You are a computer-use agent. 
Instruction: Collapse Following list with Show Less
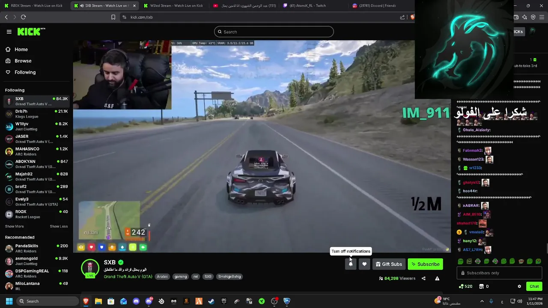[x=59, y=226]
